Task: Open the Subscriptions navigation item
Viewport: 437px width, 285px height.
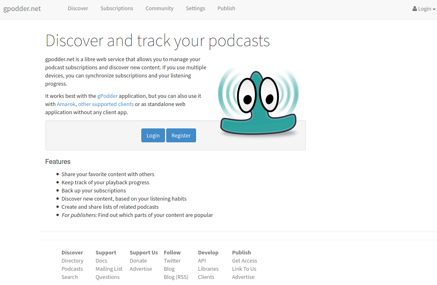Action: 117,8
